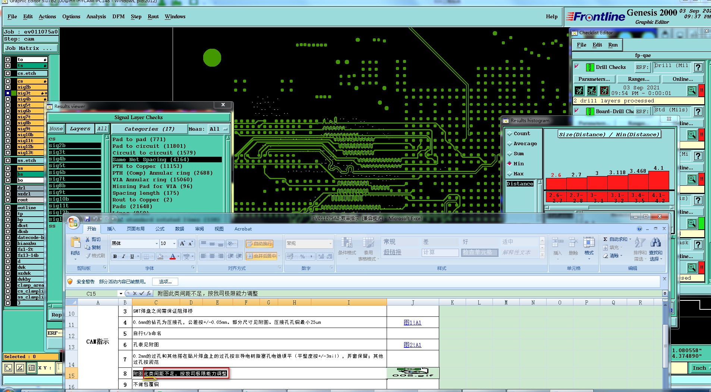The image size is (711, 392).
Task: Select the Min radio option in histogram
Action: [509, 164]
